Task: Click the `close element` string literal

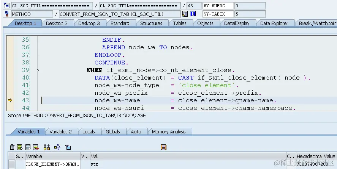Action: point(207,85)
